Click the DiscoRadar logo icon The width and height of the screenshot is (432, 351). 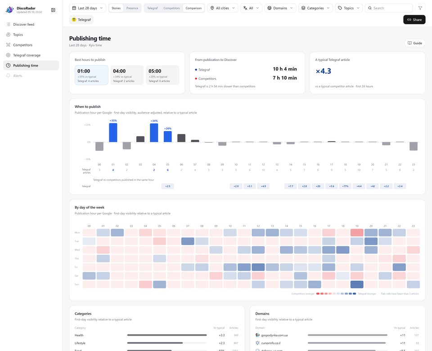(9, 10)
